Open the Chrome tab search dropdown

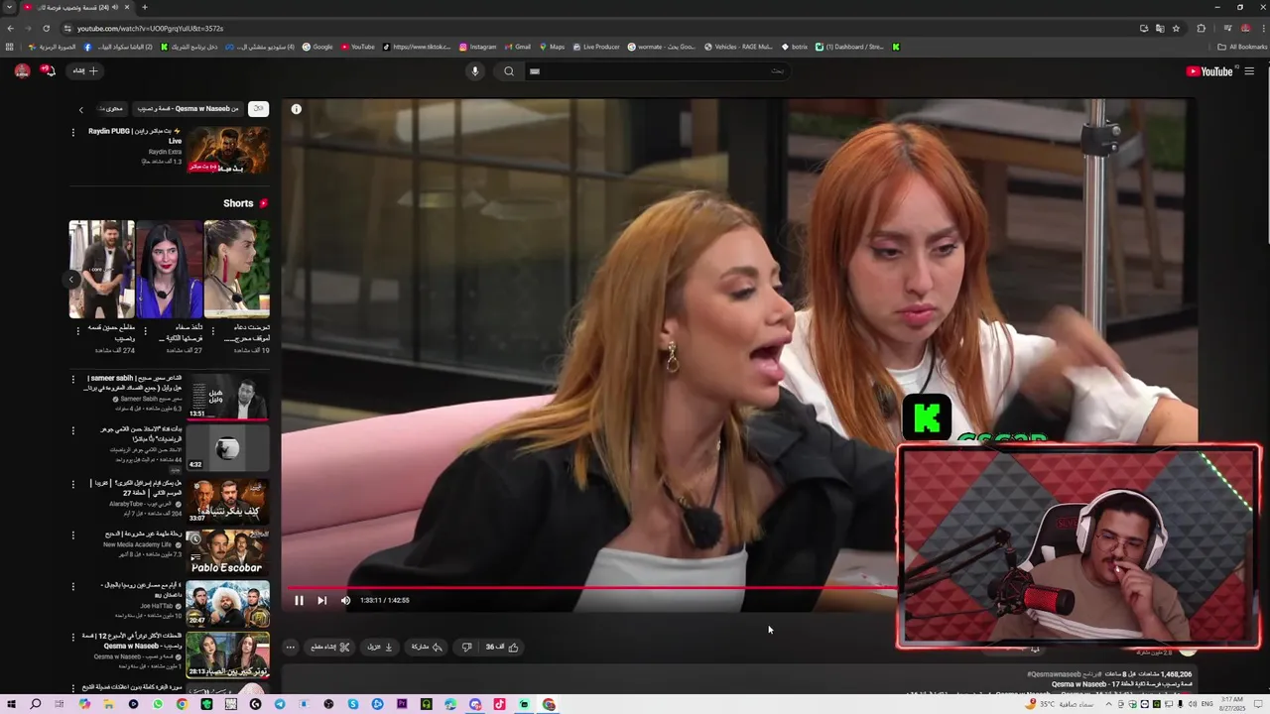coord(9,8)
